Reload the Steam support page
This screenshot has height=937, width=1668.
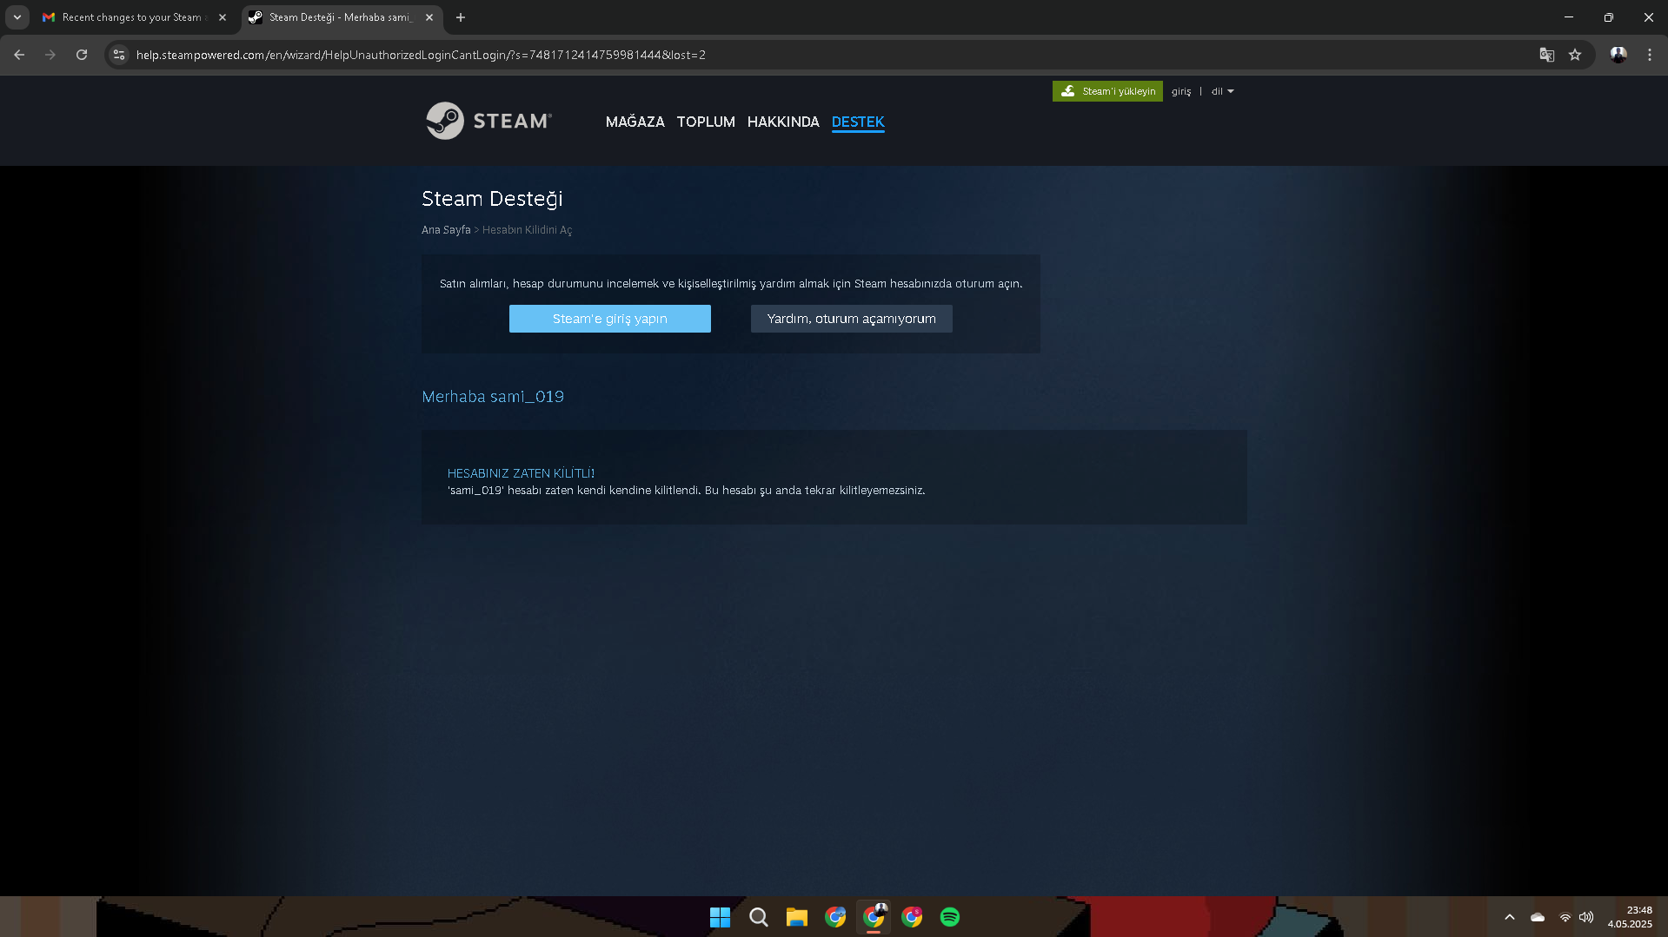point(82,55)
